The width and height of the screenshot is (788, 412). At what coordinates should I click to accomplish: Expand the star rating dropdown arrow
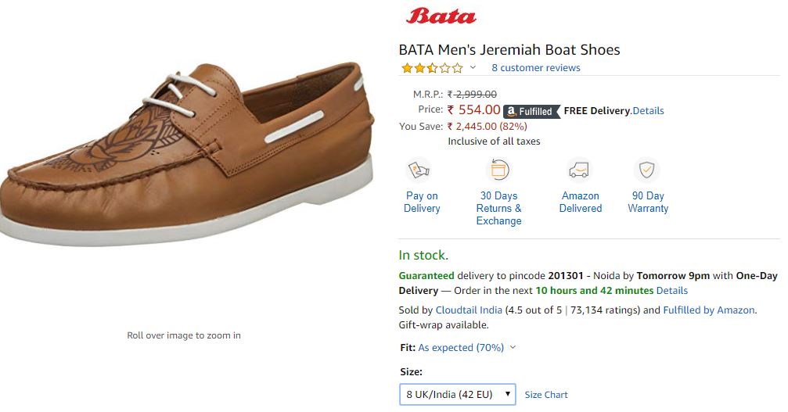point(473,68)
